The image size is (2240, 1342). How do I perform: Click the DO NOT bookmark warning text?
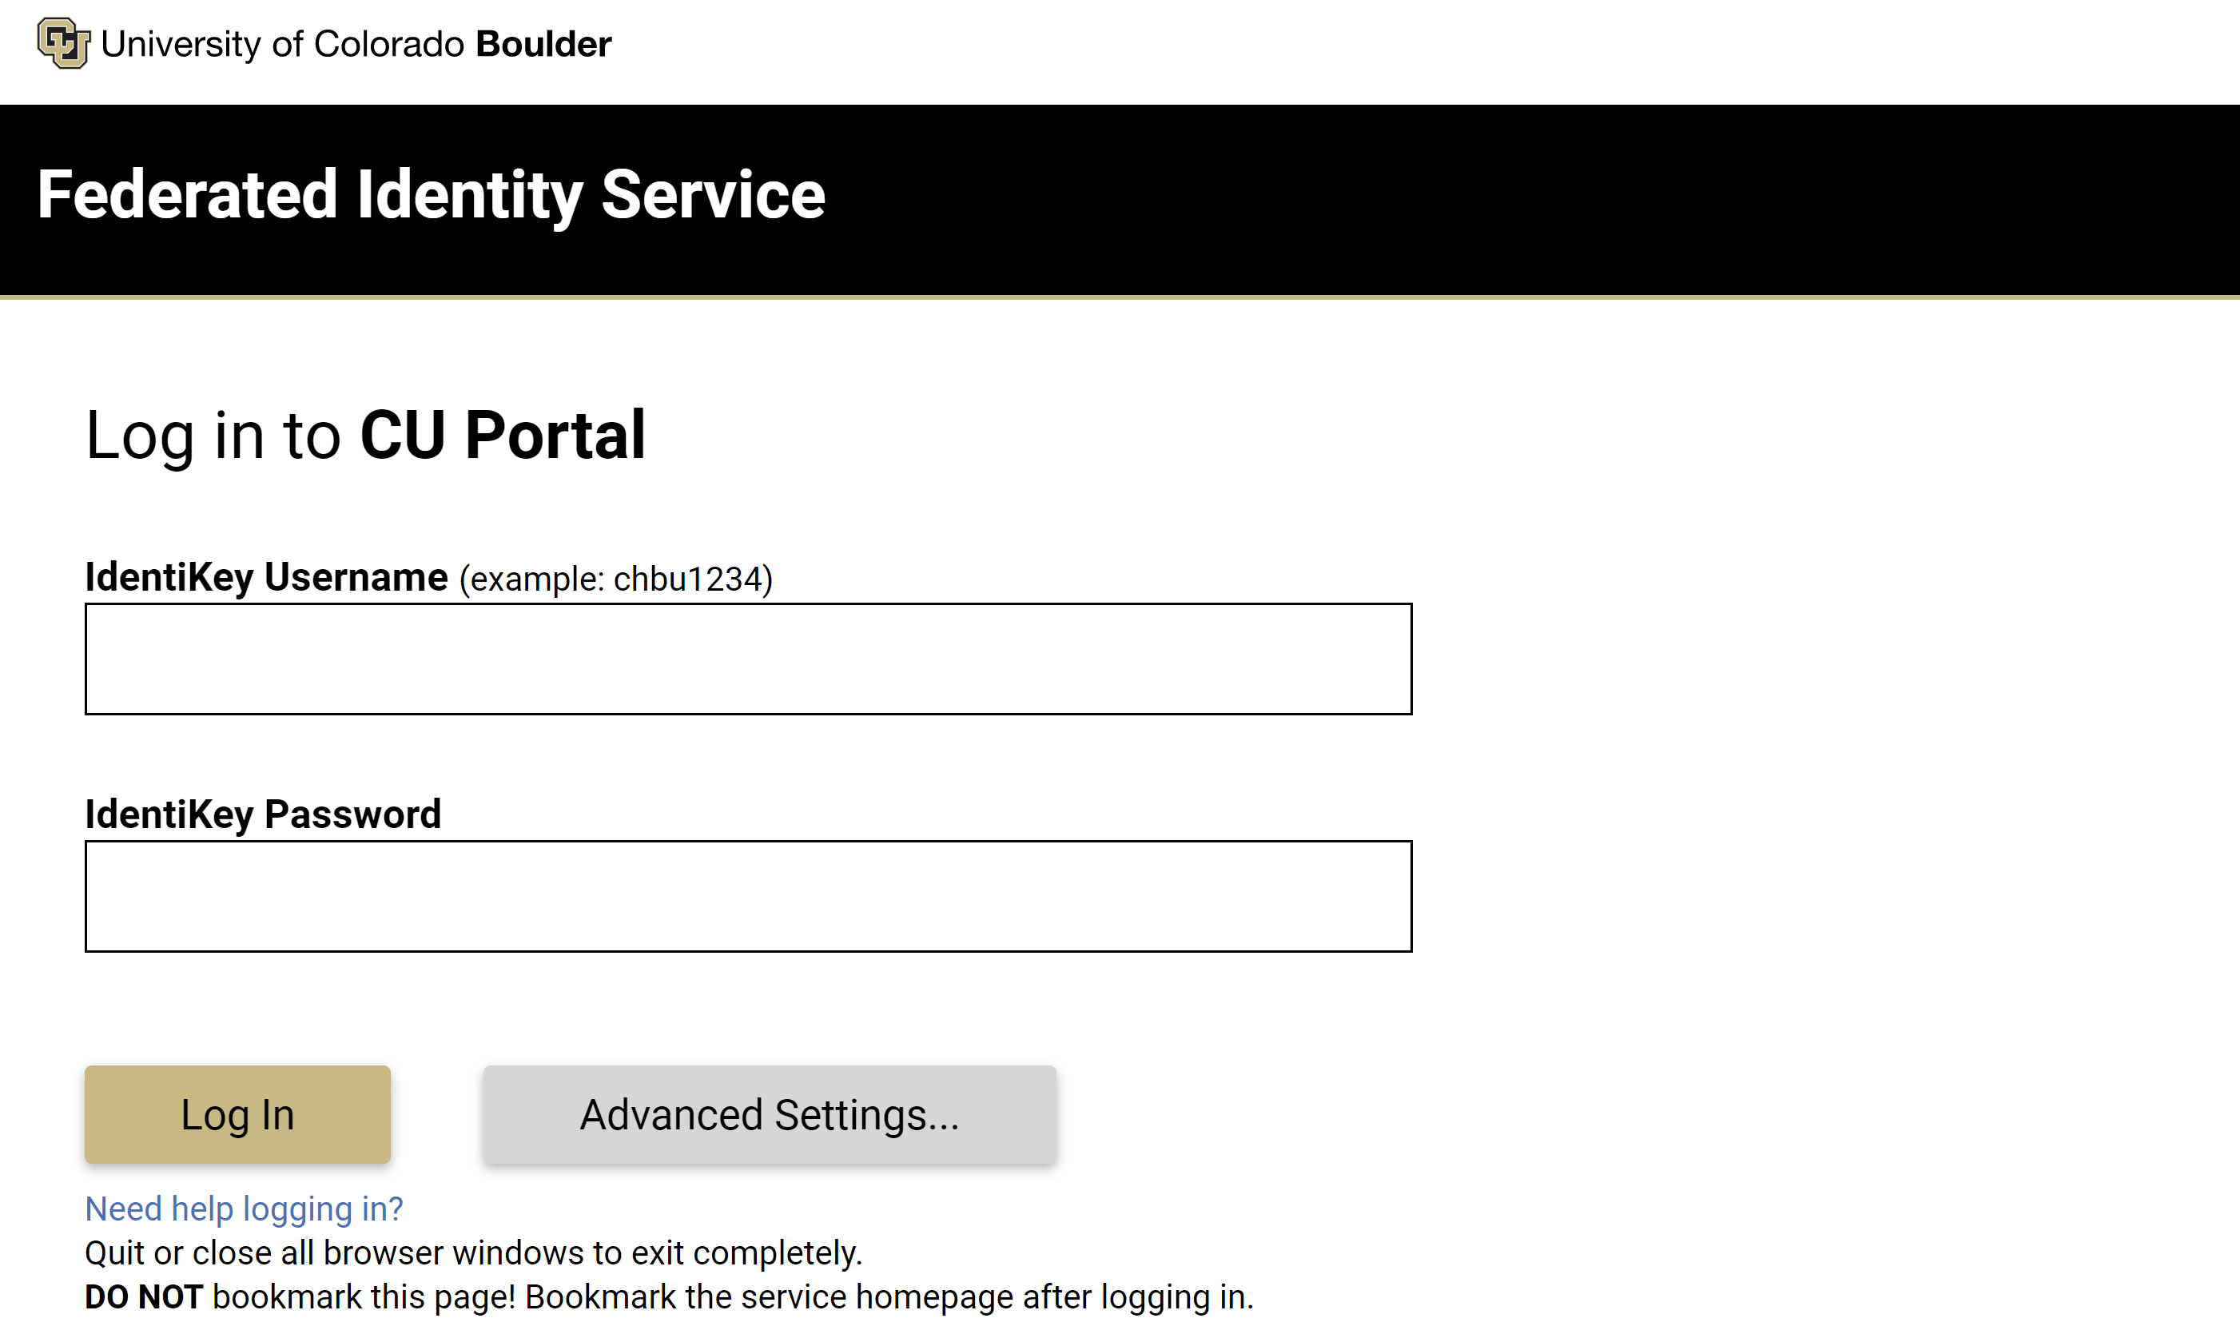pyautogui.click(x=669, y=1296)
